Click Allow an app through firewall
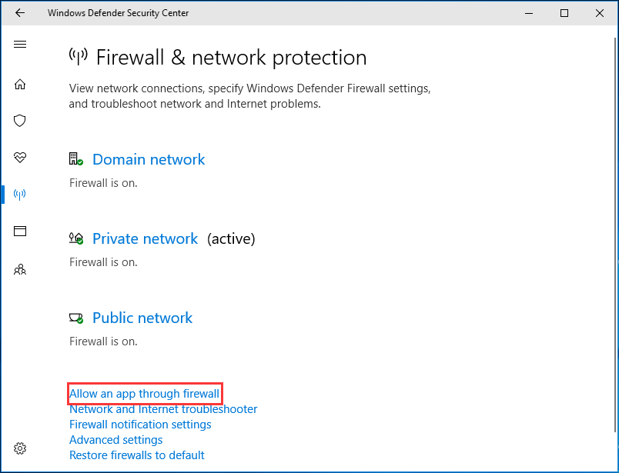Image resolution: width=619 pixels, height=473 pixels. 144,393
